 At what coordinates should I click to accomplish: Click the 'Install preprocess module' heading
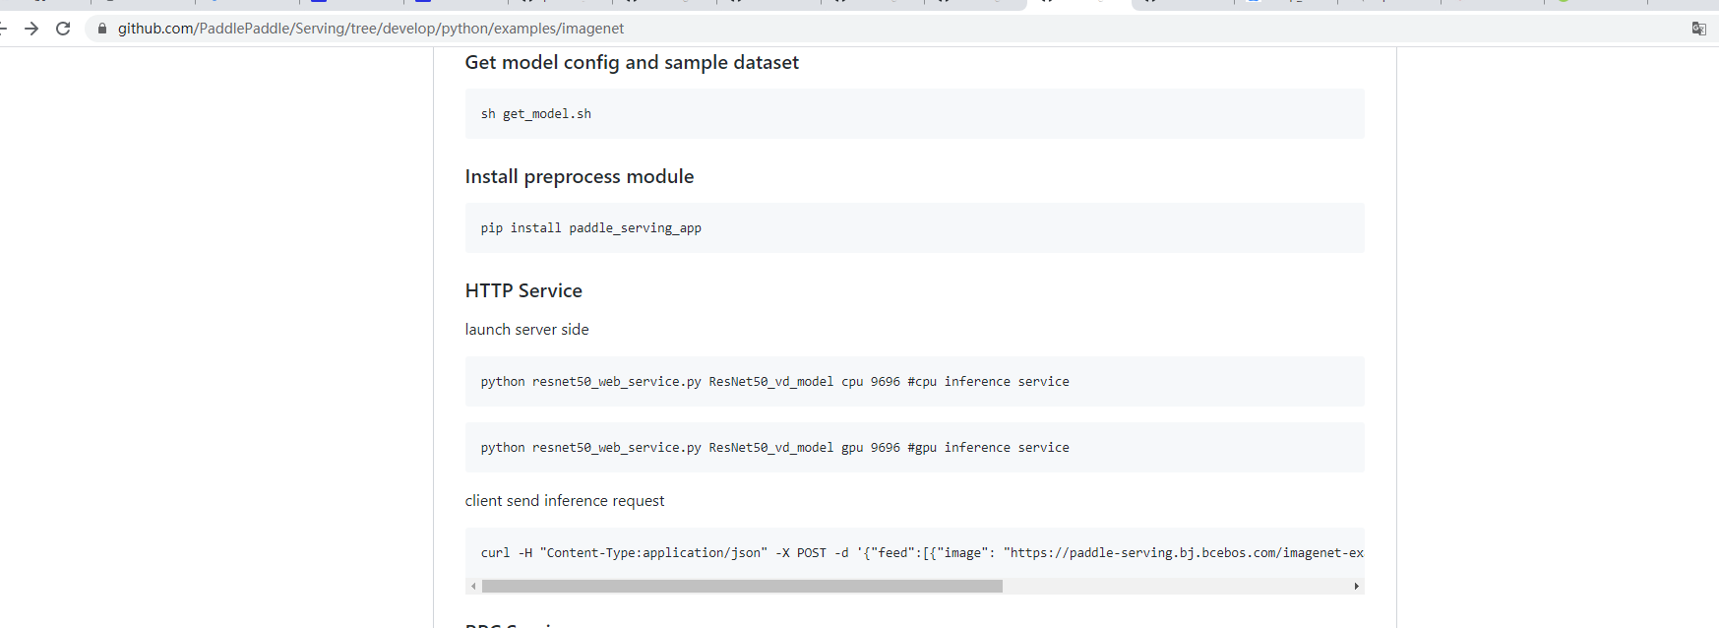click(579, 177)
